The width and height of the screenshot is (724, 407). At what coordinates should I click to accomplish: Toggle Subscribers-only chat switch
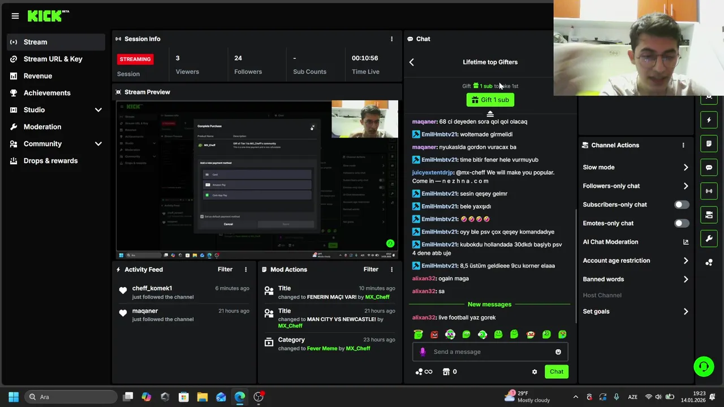coord(682,205)
